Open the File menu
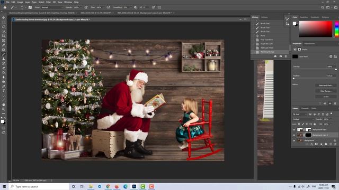This screenshot has height=190, width=339. click(x=7, y=2)
